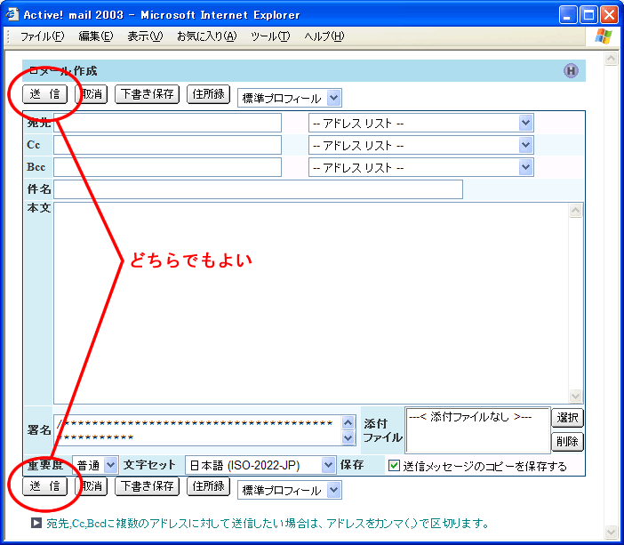
Task: Click the top 取消 cancel button
Action: 92,94
